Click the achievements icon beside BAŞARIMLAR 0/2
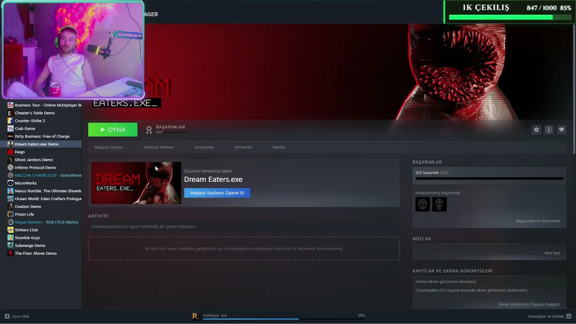The width and height of the screenshot is (576, 324). (x=149, y=130)
